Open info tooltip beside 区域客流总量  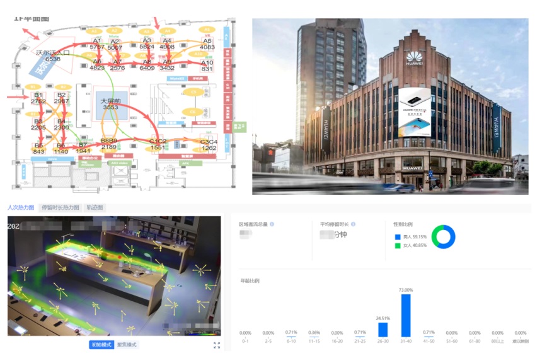click(272, 224)
